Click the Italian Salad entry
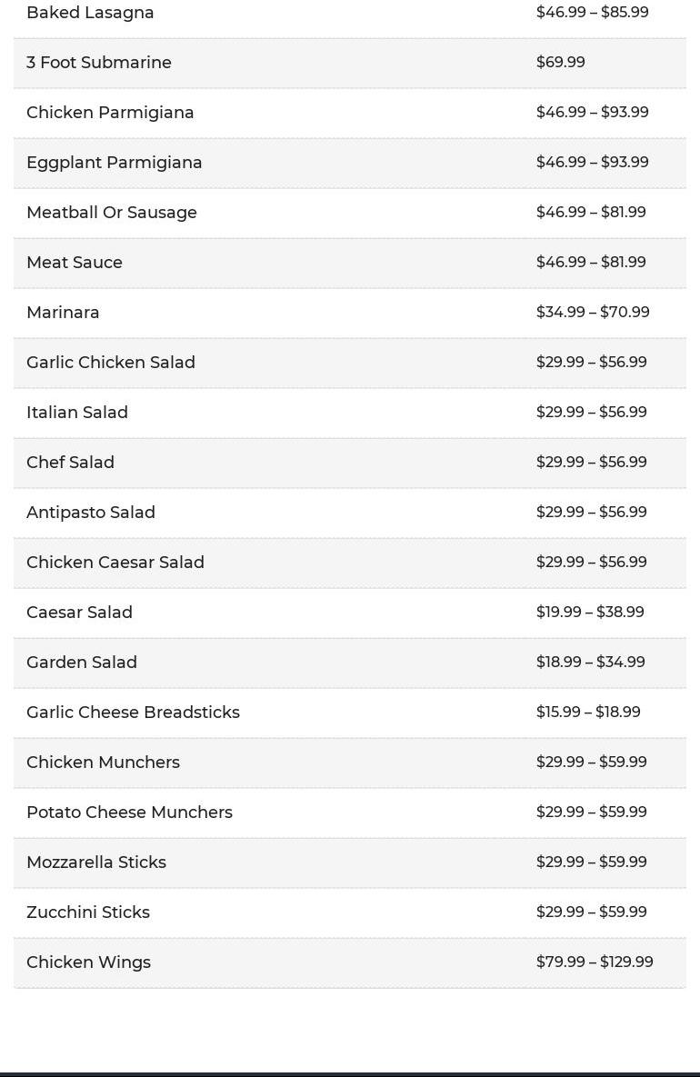The width and height of the screenshot is (700, 1077). pos(77,413)
